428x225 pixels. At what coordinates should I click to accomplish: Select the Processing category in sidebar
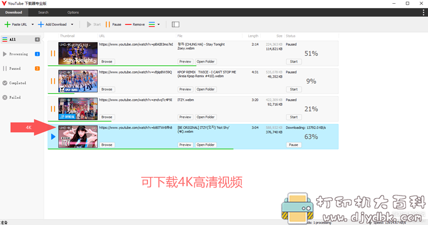(21, 54)
